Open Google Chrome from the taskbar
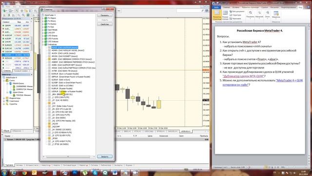The height and width of the screenshot is (176, 312). click(x=24, y=173)
